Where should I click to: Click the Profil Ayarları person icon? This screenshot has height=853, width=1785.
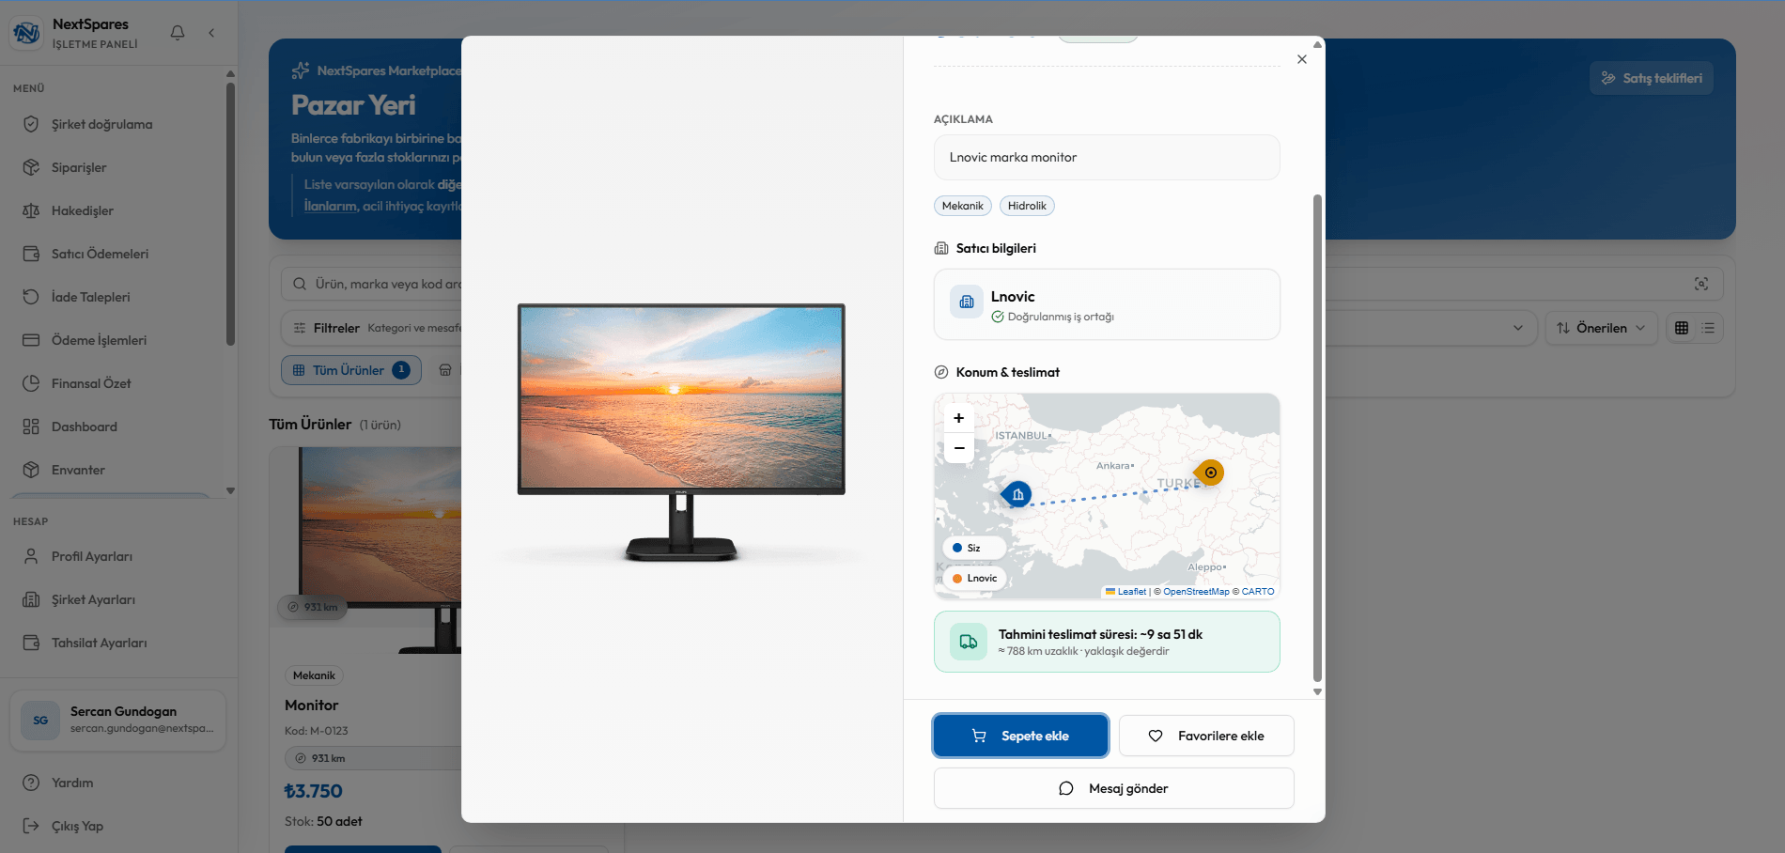31,556
